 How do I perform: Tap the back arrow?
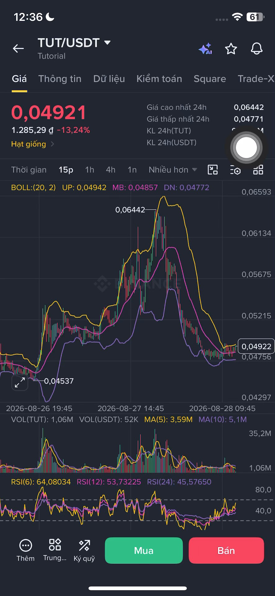tap(18, 48)
